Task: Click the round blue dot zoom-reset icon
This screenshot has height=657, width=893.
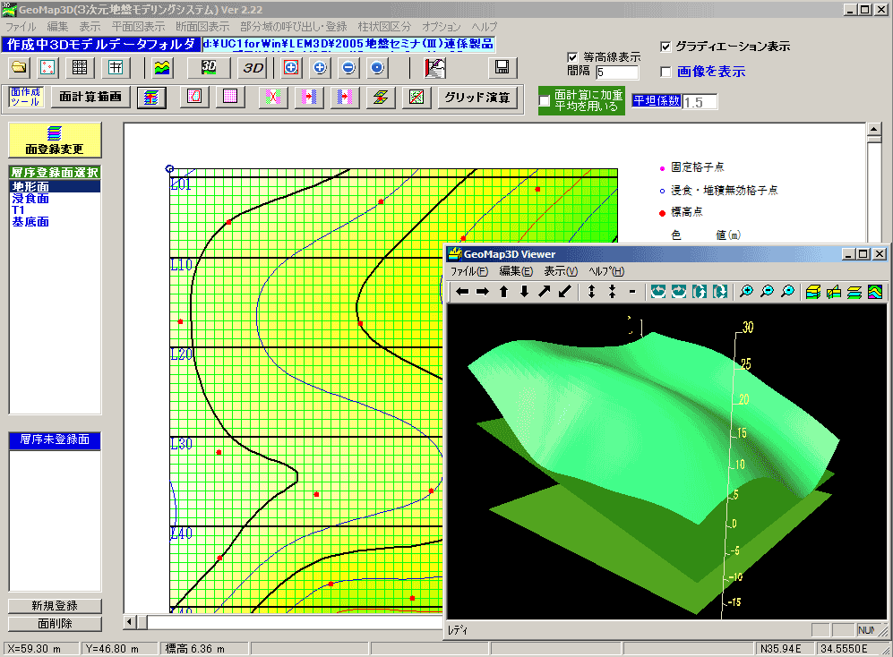Action: 377,68
